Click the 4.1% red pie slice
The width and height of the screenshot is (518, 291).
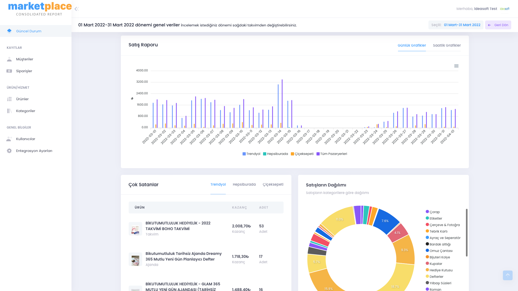(398, 233)
